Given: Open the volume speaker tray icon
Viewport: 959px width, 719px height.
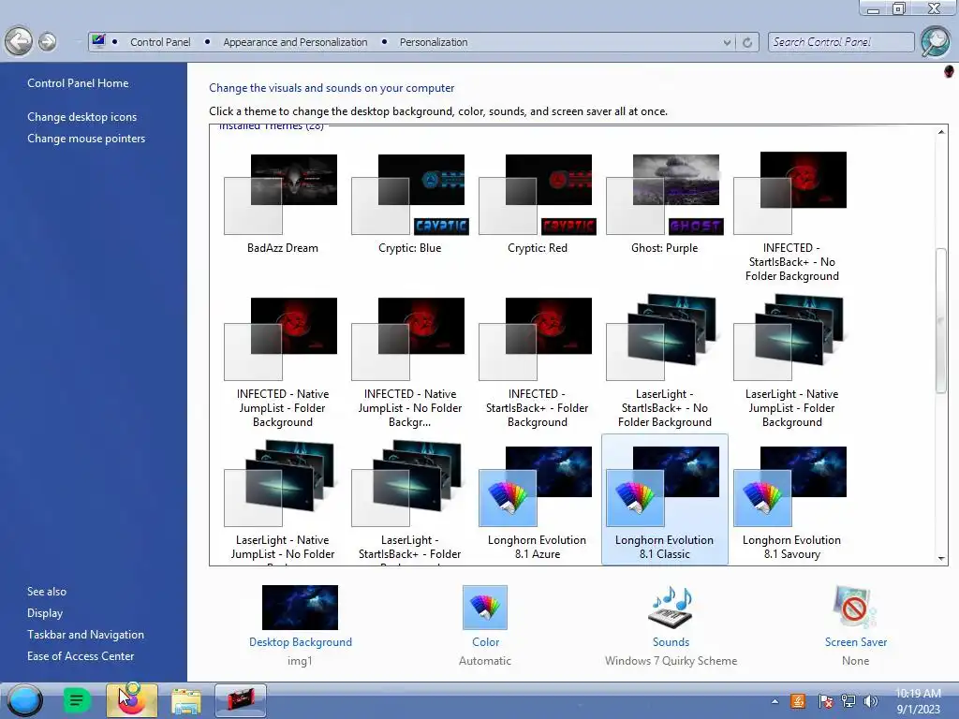Looking at the screenshot, I should point(871,701).
